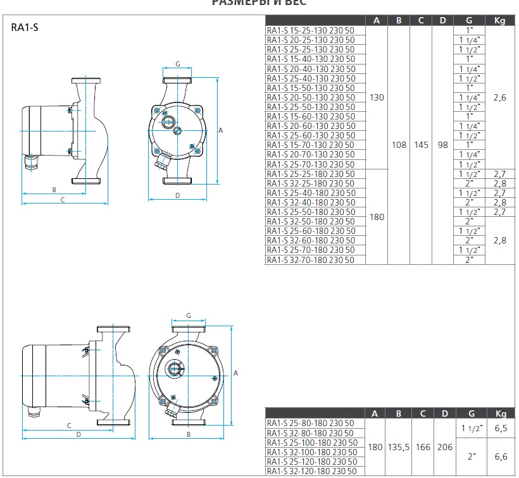Select row RA1-S 25-25-180 230 50
The width and height of the screenshot is (519, 478).
(x=315, y=174)
